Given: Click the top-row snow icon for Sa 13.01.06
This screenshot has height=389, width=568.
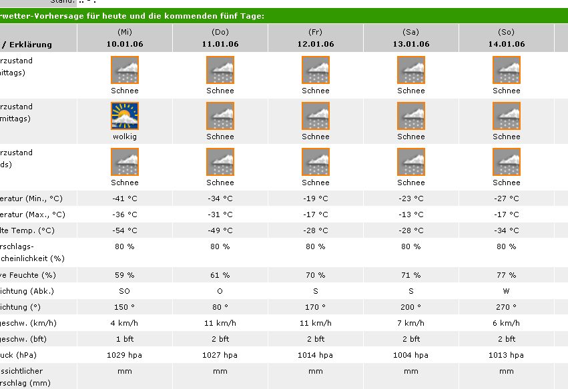Looking at the screenshot, I should coord(411,70).
